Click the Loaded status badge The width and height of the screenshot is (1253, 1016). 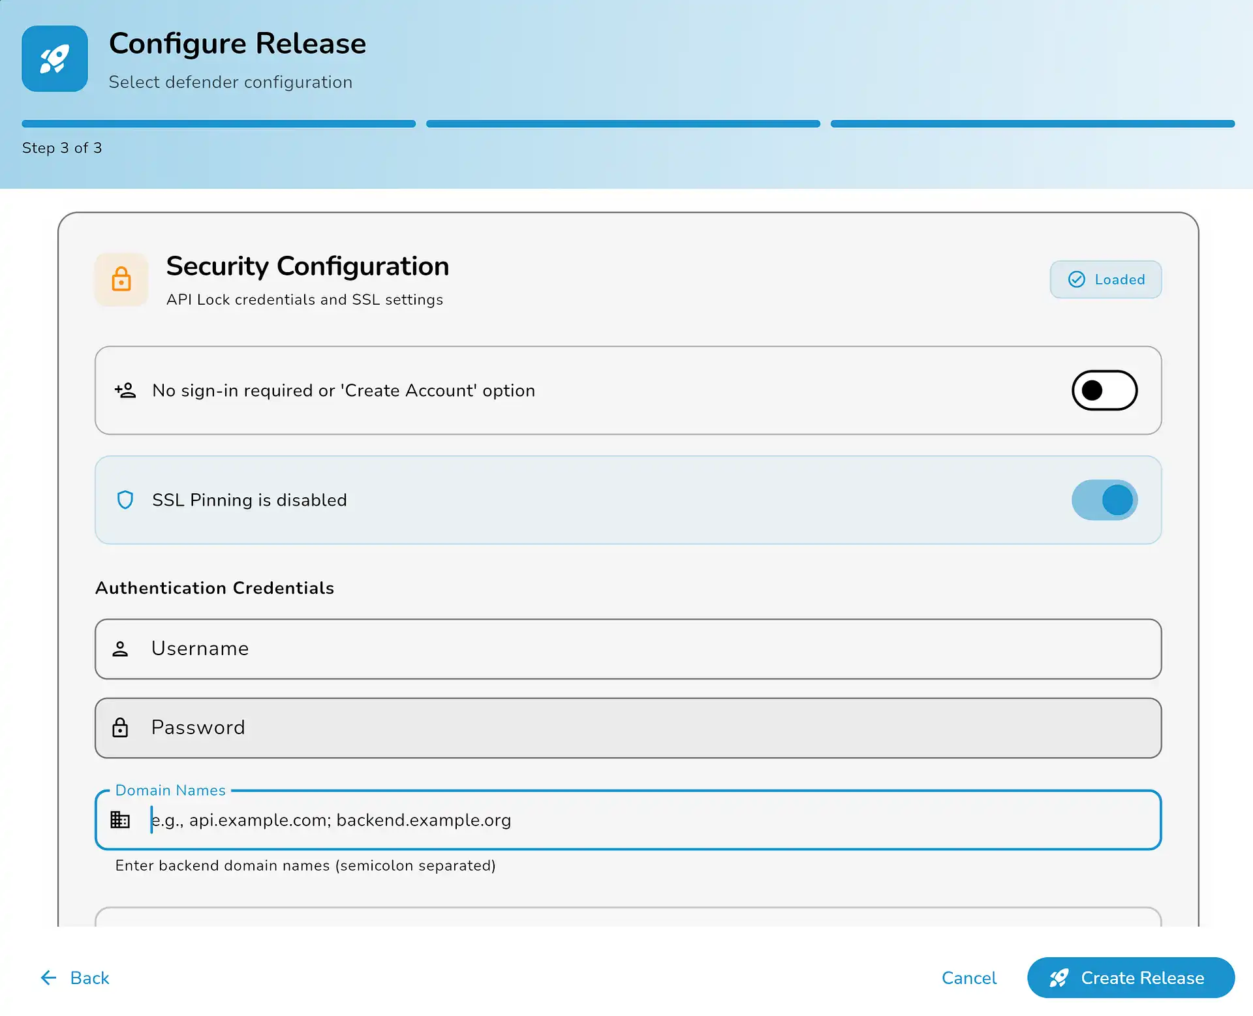(1106, 279)
